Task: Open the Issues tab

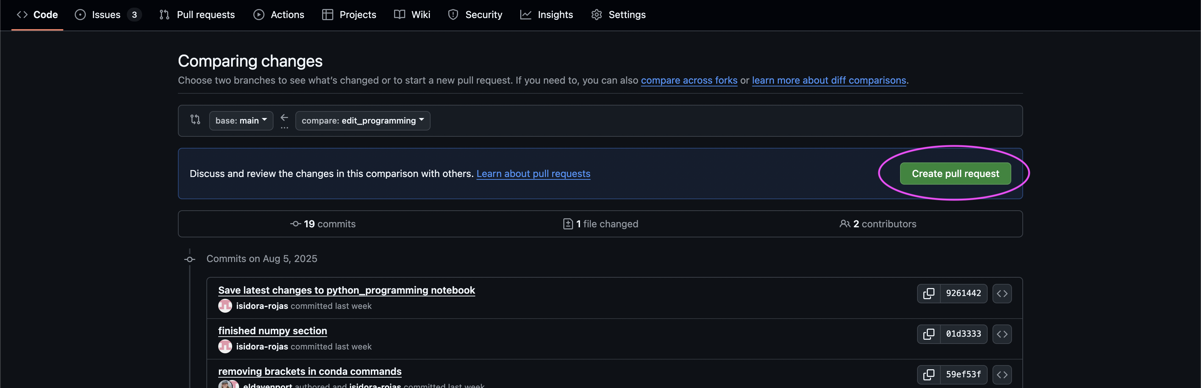Action: (106, 15)
